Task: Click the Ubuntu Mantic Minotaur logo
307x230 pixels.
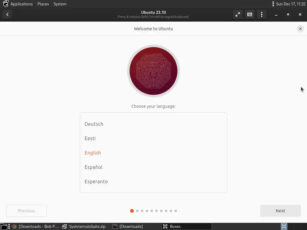Action: pos(153,71)
